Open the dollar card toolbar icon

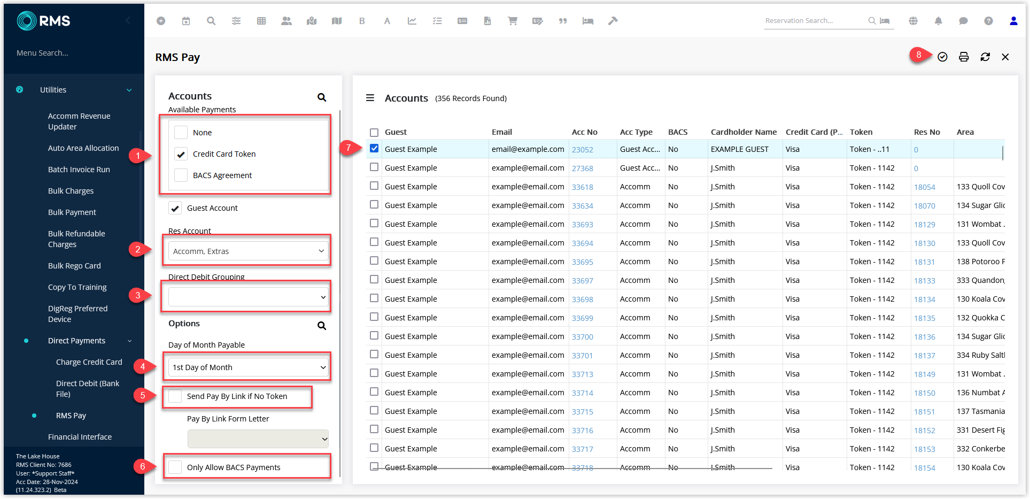(x=462, y=21)
